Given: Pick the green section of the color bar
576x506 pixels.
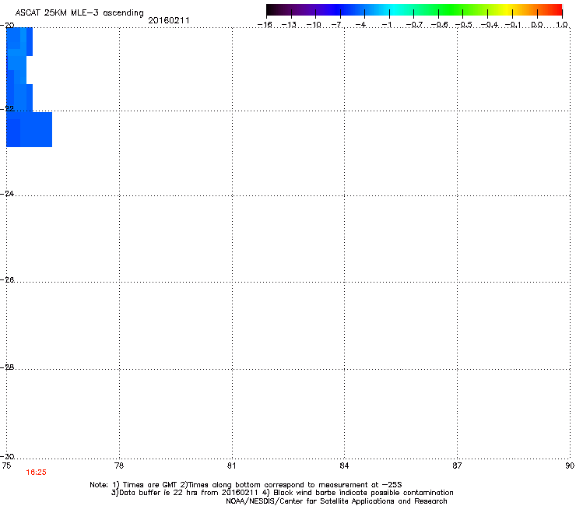Looking at the screenshot, I should pyautogui.click(x=451, y=10).
